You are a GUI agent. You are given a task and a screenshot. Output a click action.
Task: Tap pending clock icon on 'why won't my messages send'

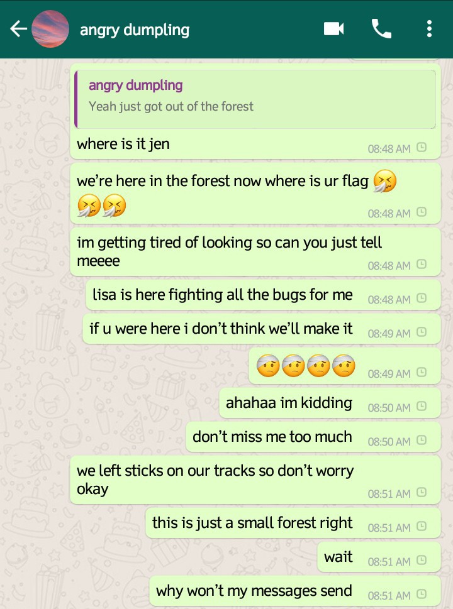click(422, 595)
